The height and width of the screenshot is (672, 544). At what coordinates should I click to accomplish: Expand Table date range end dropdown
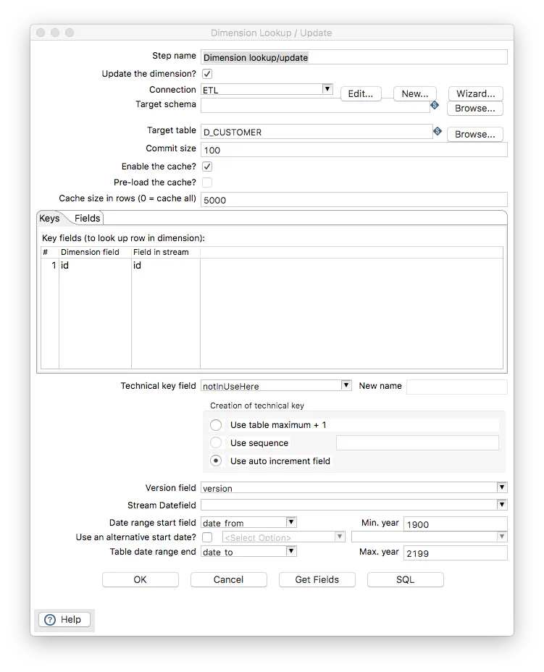point(291,551)
